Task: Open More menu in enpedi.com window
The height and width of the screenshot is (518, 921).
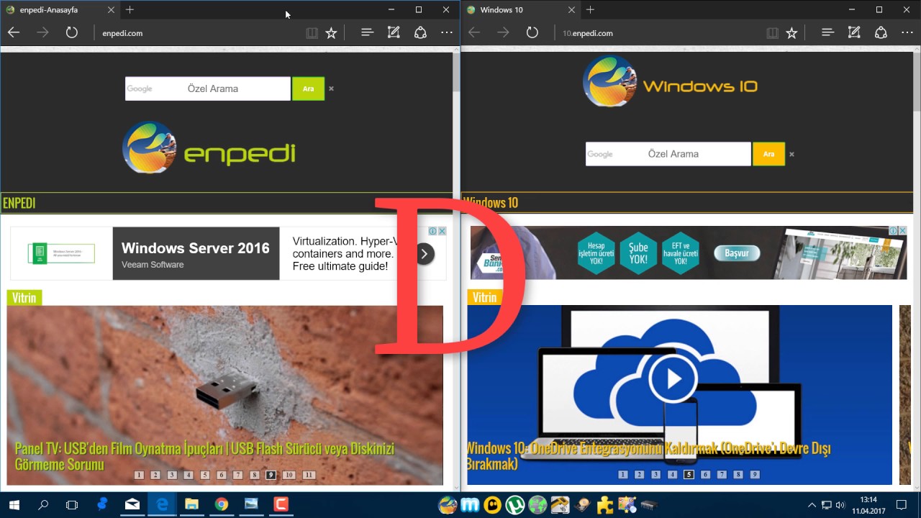Action: point(447,32)
